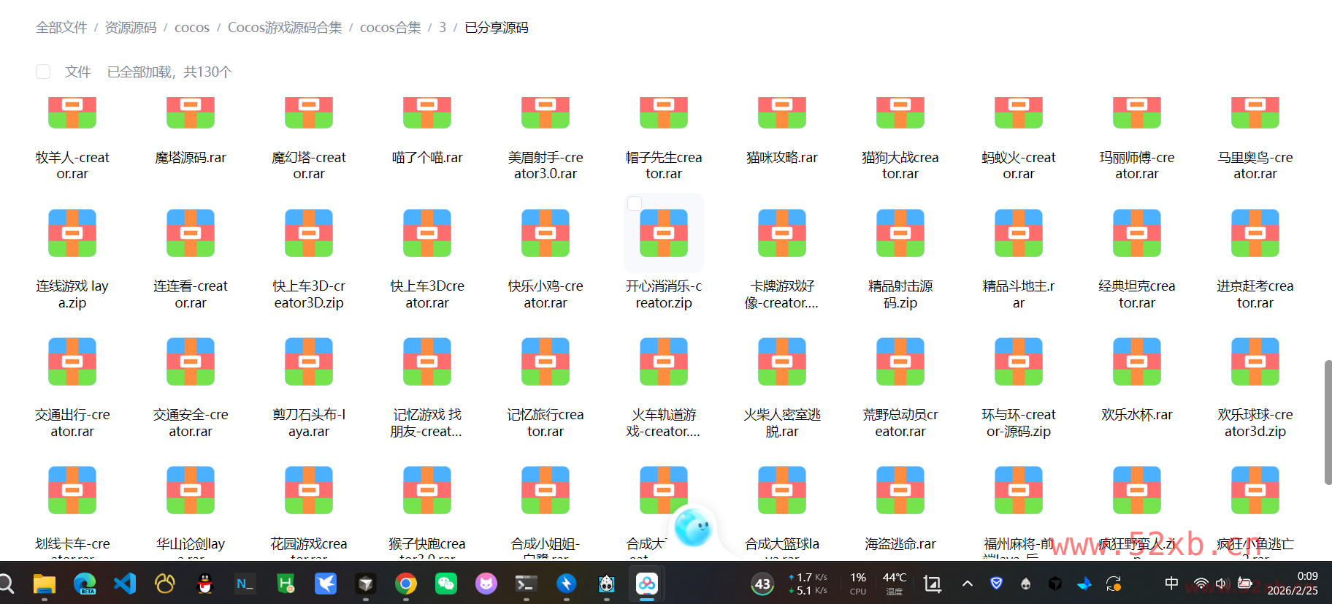Select the 魔塔源码.rar archive icon
This screenshot has height=604, width=1332.
[x=191, y=112]
